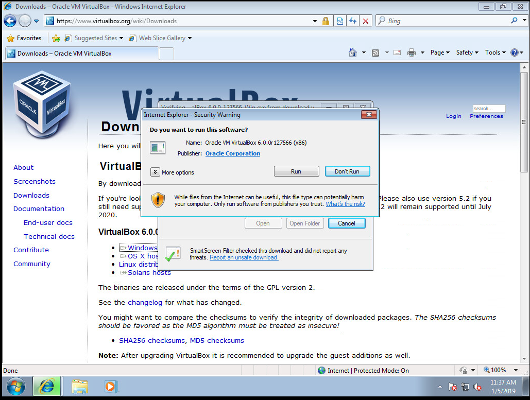Click the Action Center flag tray icon
This screenshot has height=400, width=530.
453,387
